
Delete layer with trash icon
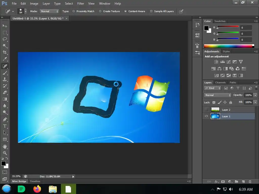250,181
